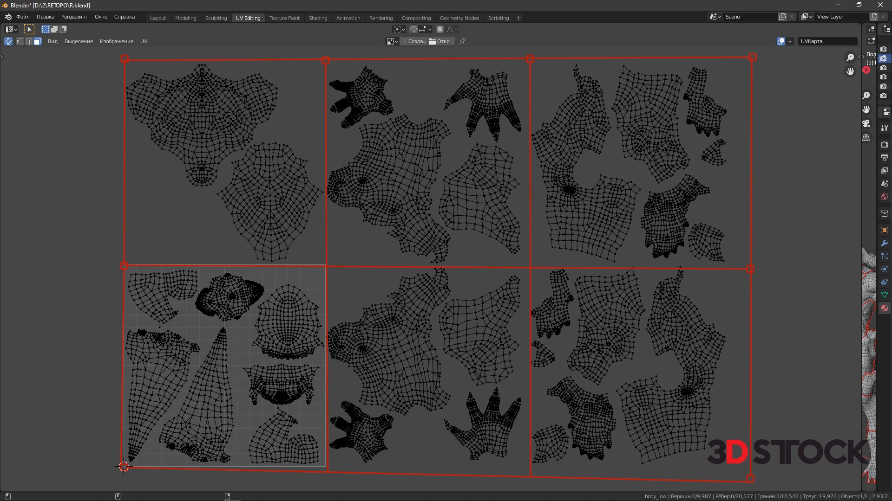
Task: Open pivot point dropdown
Action: click(399, 29)
